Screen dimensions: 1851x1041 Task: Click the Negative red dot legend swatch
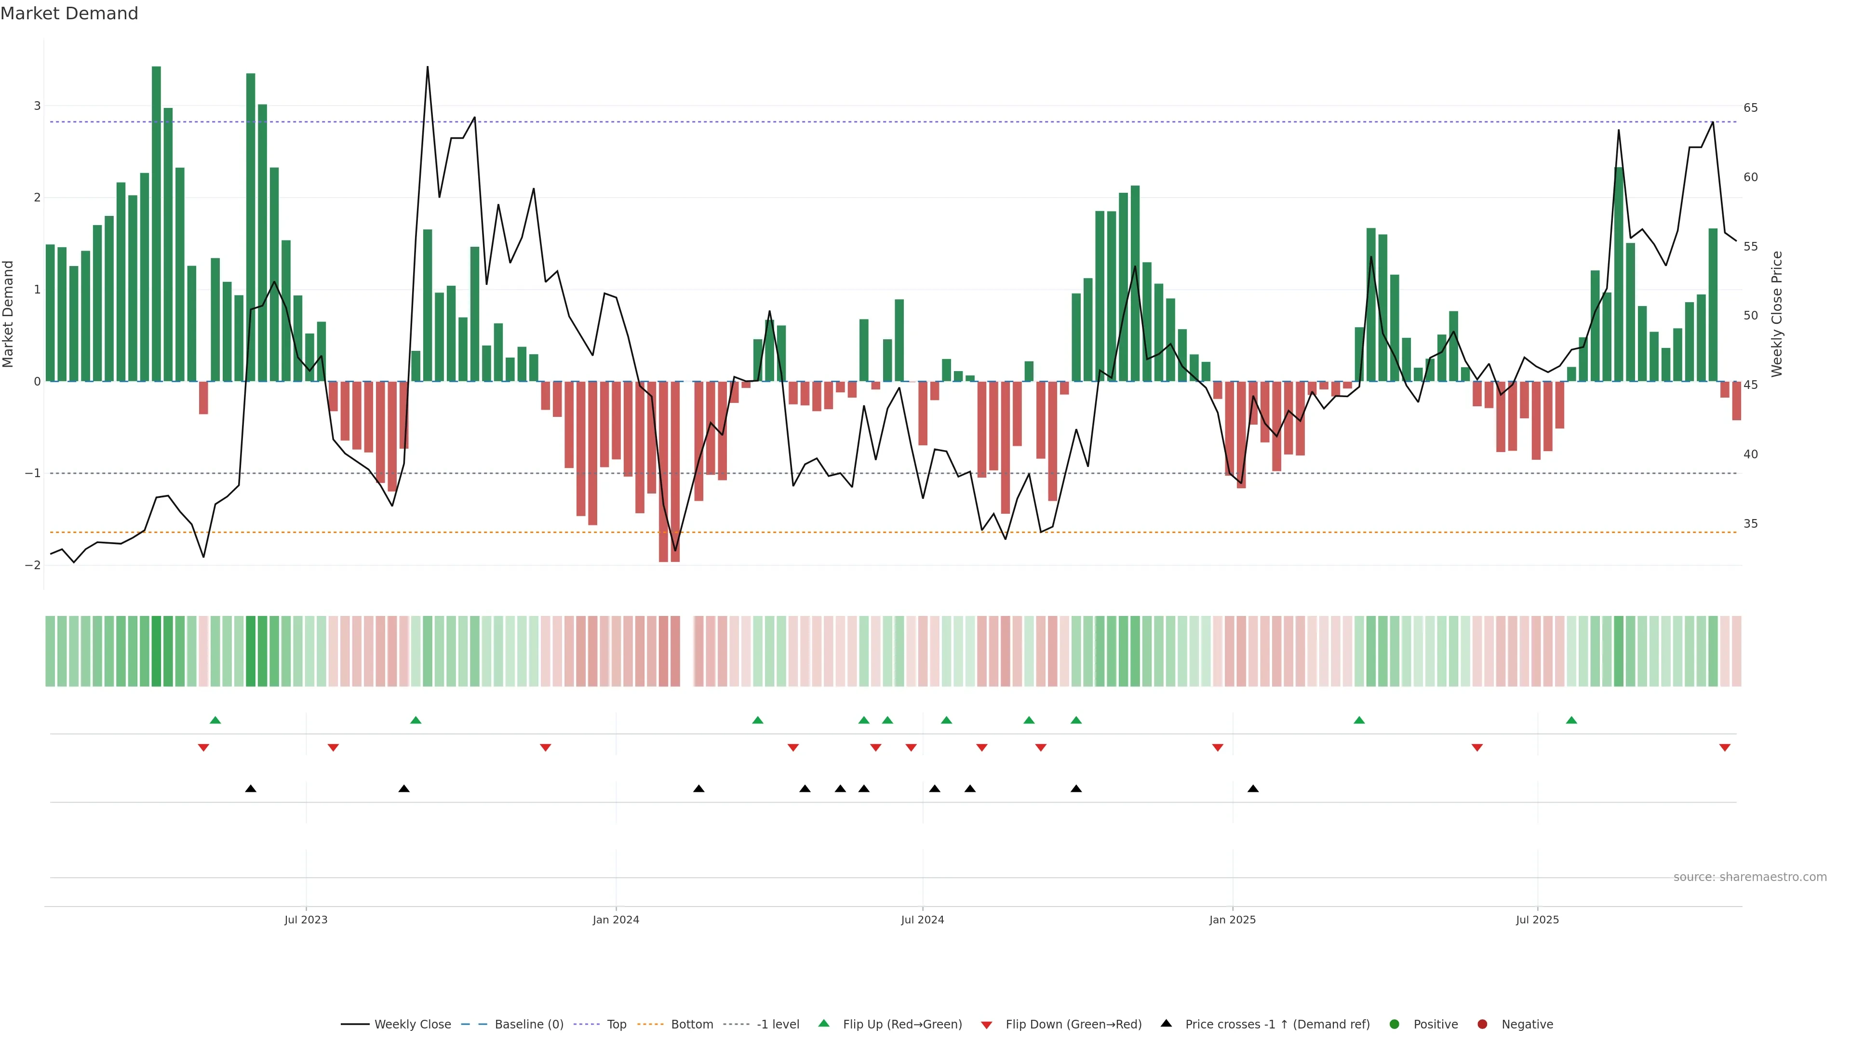(x=1482, y=1025)
